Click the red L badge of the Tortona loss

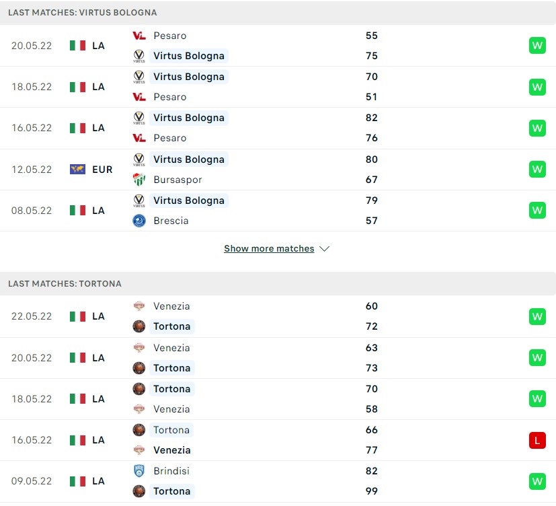pos(537,440)
